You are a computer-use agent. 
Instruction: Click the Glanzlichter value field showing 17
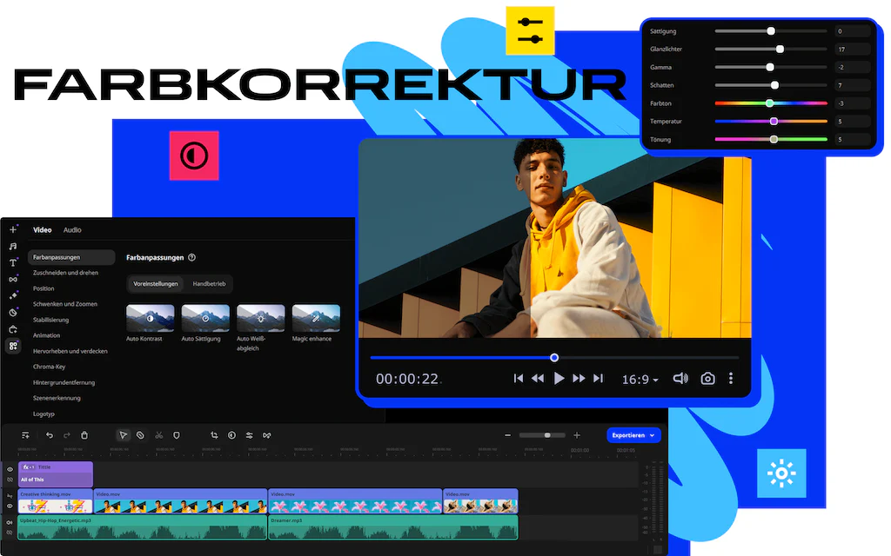[853, 50]
